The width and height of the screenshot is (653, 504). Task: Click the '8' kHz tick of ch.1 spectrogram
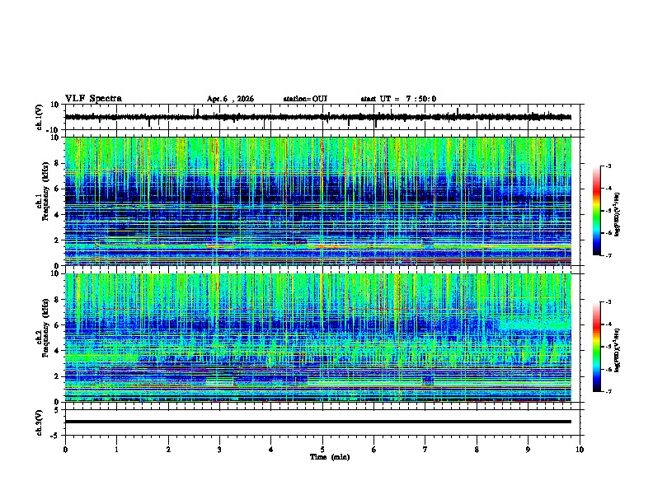(x=57, y=163)
